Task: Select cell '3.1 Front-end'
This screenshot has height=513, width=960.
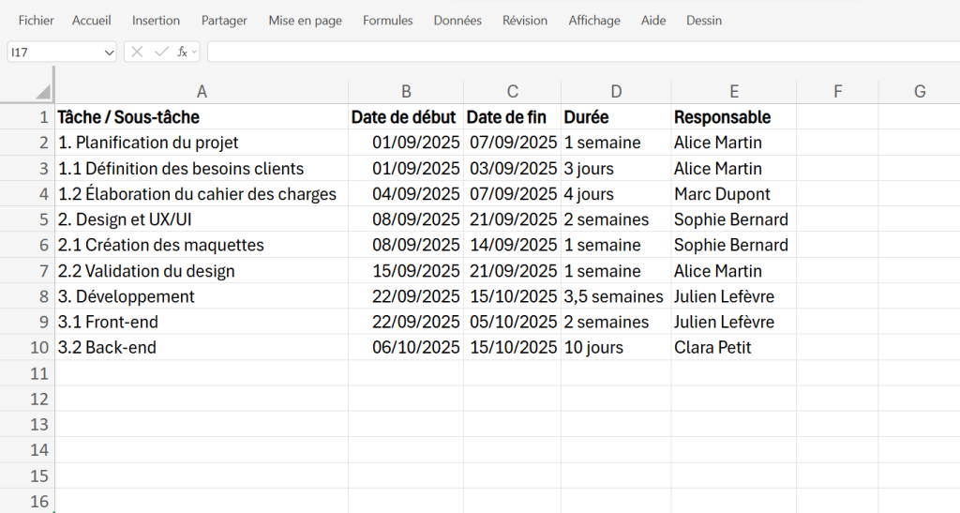Action: click(202, 322)
